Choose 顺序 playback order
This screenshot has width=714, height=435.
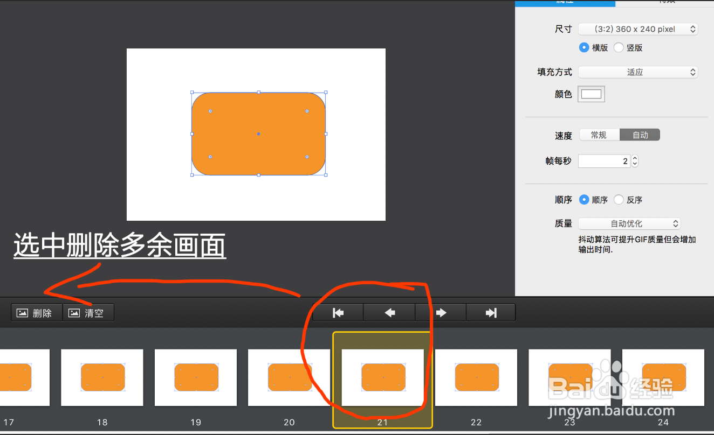(x=584, y=199)
